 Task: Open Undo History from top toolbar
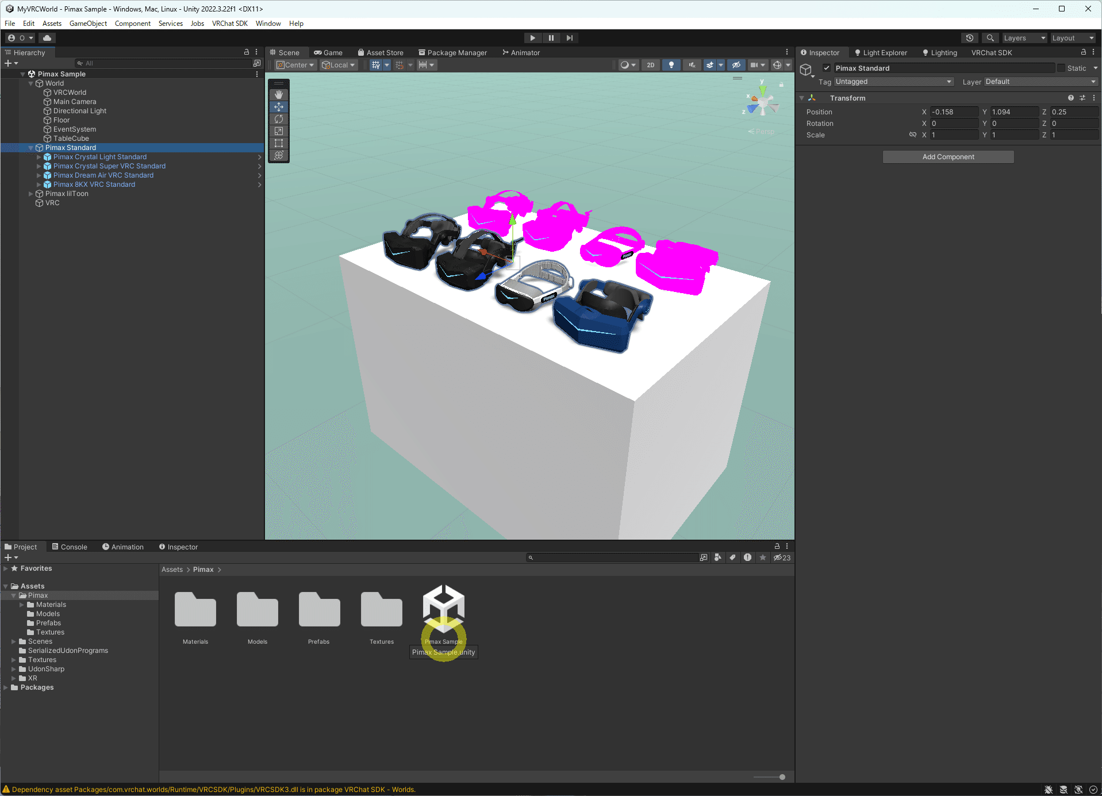point(970,38)
